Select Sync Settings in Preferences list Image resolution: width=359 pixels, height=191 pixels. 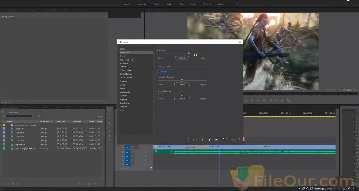[125, 103]
